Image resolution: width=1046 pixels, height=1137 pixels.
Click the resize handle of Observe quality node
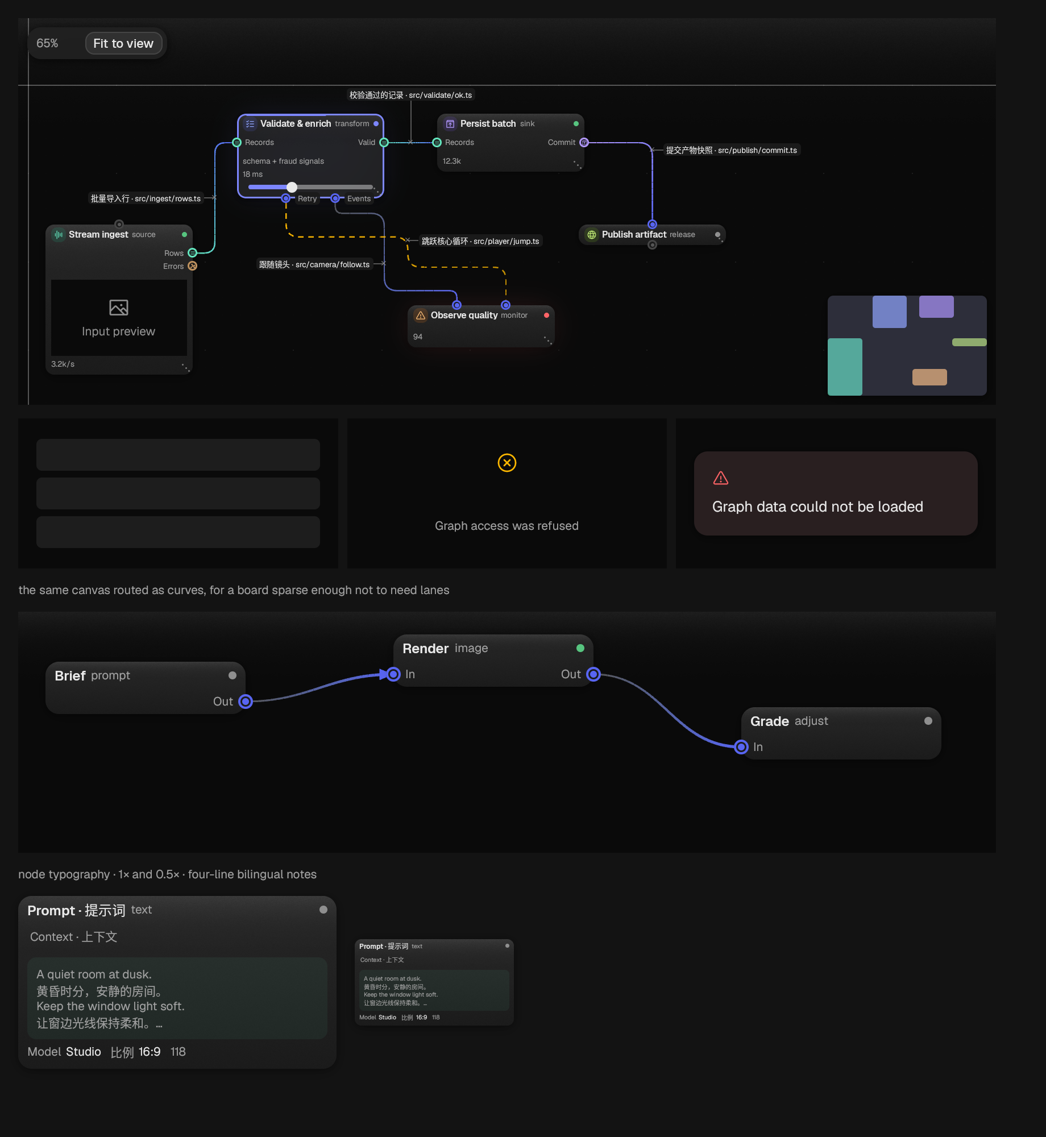point(547,340)
